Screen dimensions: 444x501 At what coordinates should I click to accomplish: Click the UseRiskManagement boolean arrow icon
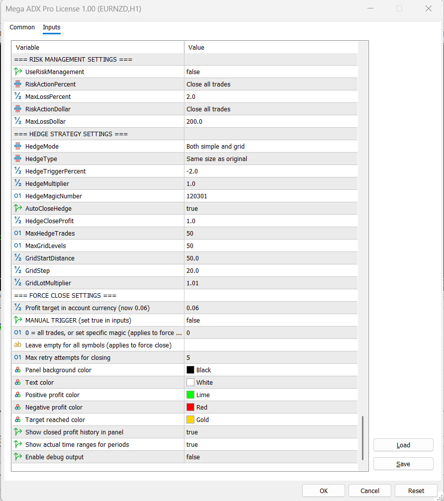click(18, 72)
